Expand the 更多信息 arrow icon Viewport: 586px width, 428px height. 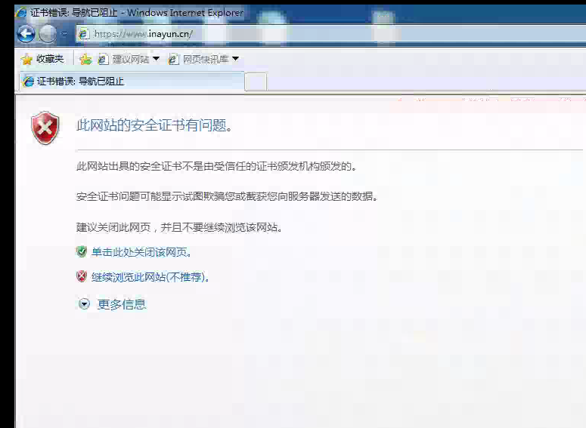tap(84, 304)
